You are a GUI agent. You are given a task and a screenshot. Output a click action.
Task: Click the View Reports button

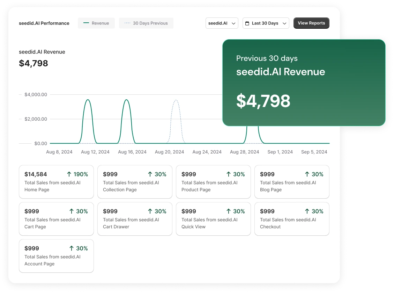click(311, 23)
